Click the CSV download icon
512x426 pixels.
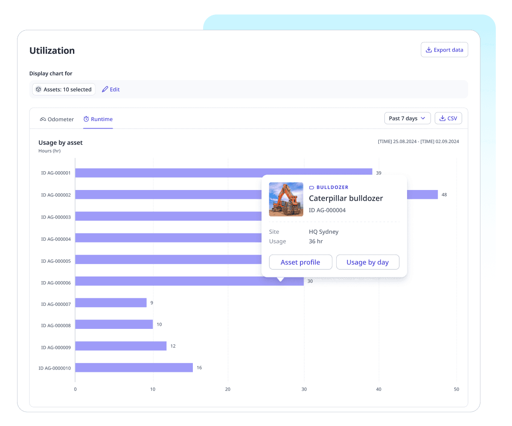442,118
